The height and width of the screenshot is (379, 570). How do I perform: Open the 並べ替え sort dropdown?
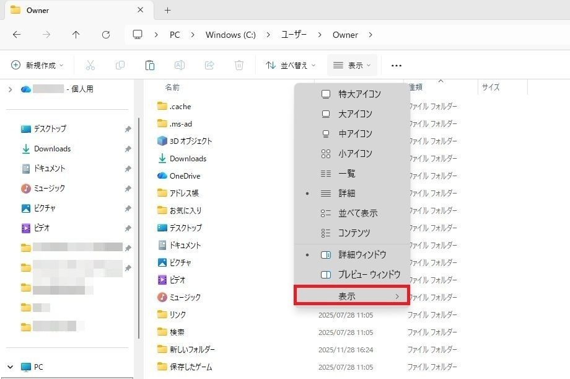coord(291,65)
